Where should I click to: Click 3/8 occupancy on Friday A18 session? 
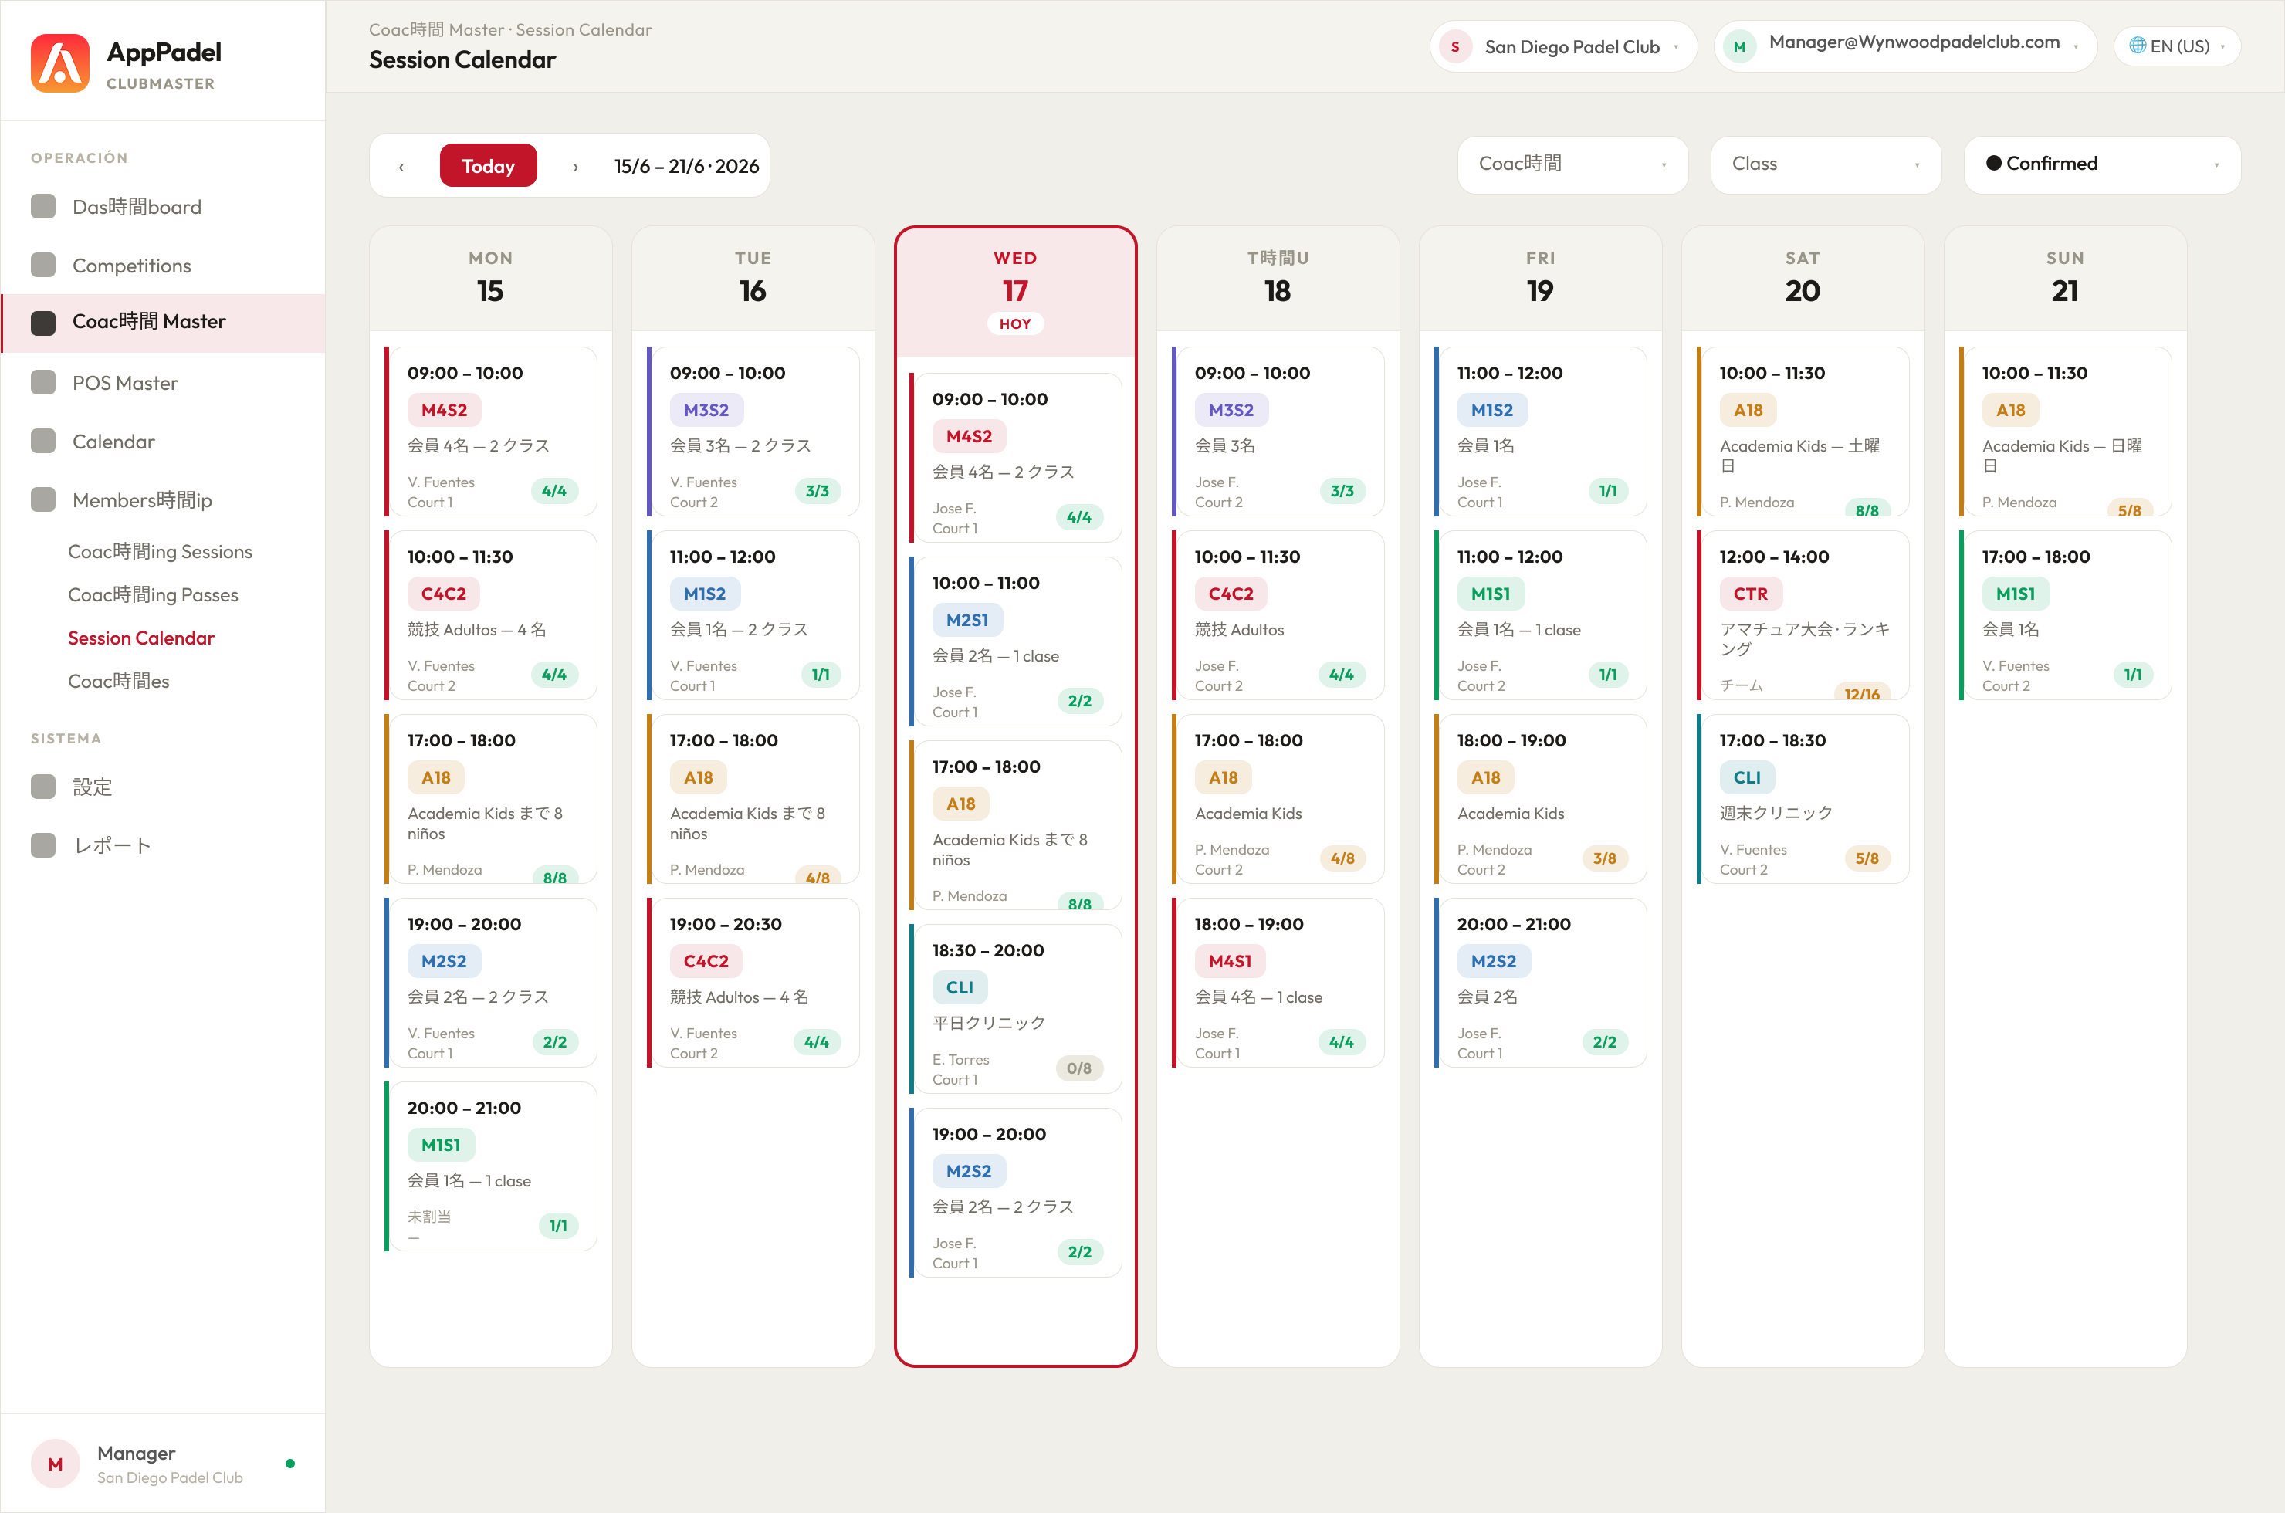1605,858
